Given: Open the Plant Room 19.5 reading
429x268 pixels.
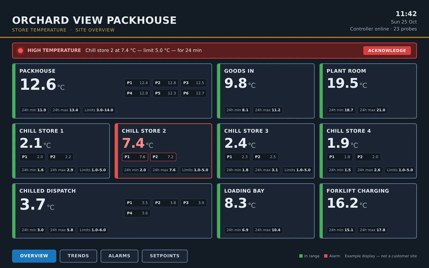Looking at the screenshot, I should click(347, 83).
